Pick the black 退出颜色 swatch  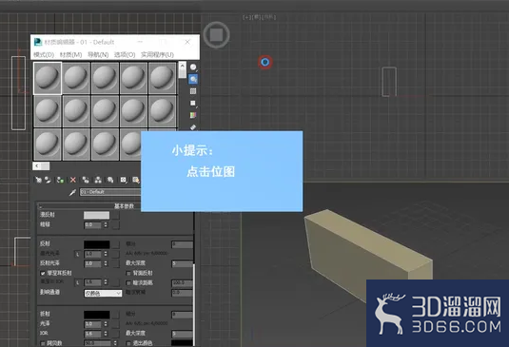coord(182,343)
